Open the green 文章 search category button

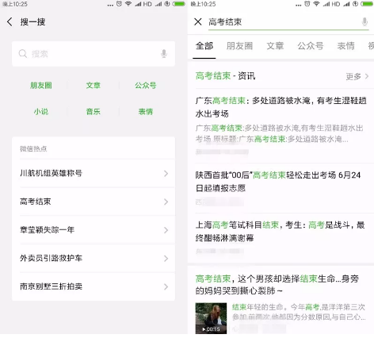93,86
